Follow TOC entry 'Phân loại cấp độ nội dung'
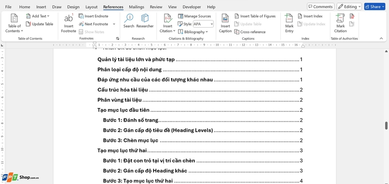389x184 pixels. (200, 70)
